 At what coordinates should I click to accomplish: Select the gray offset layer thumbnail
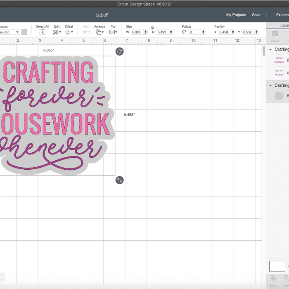pos(279,96)
